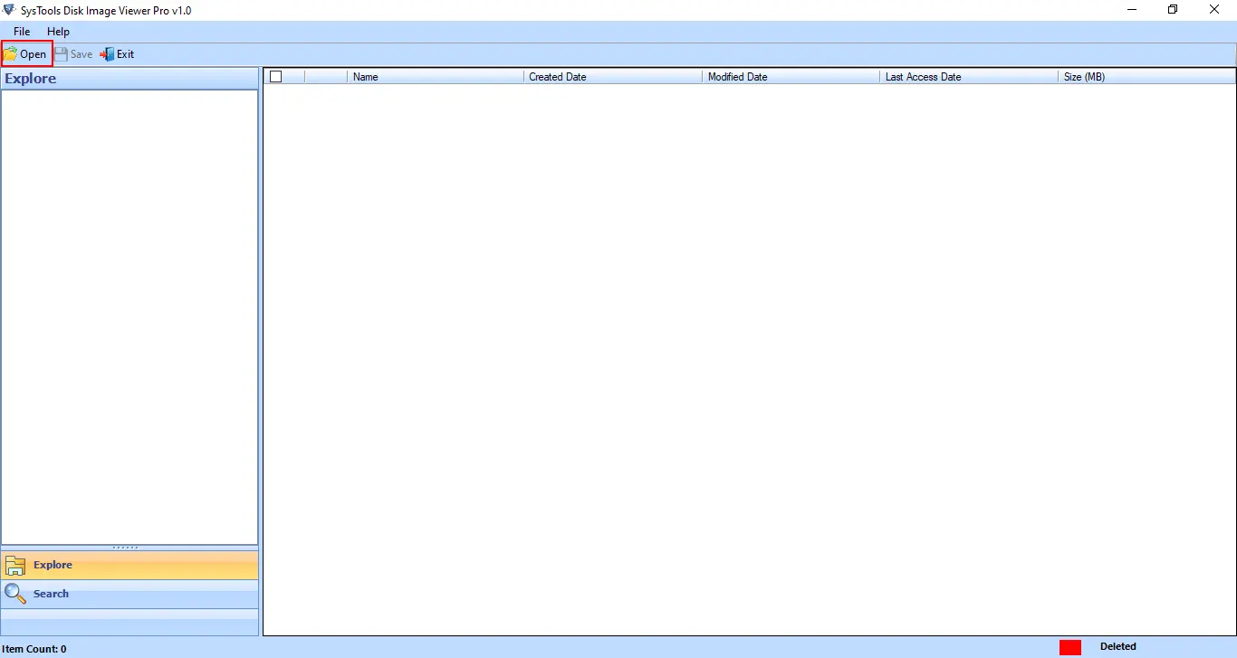Image resolution: width=1237 pixels, height=658 pixels.
Task: Open a disk image with the Open button
Action: pyautogui.click(x=26, y=54)
